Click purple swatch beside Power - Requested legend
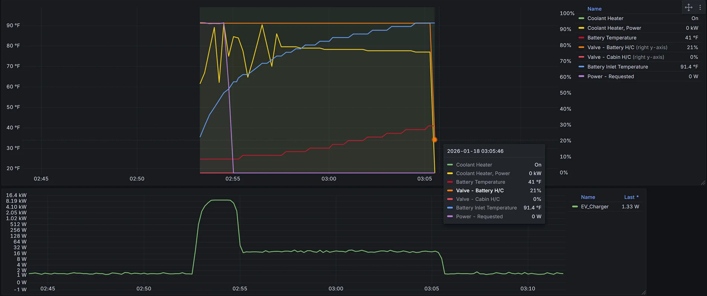The width and height of the screenshot is (707, 296). pyautogui.click(x=581, y=76)
